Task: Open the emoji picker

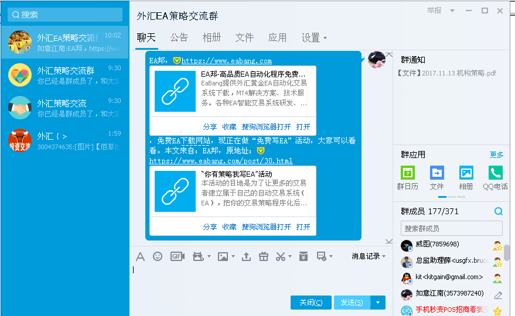Action: click(158, 256)
